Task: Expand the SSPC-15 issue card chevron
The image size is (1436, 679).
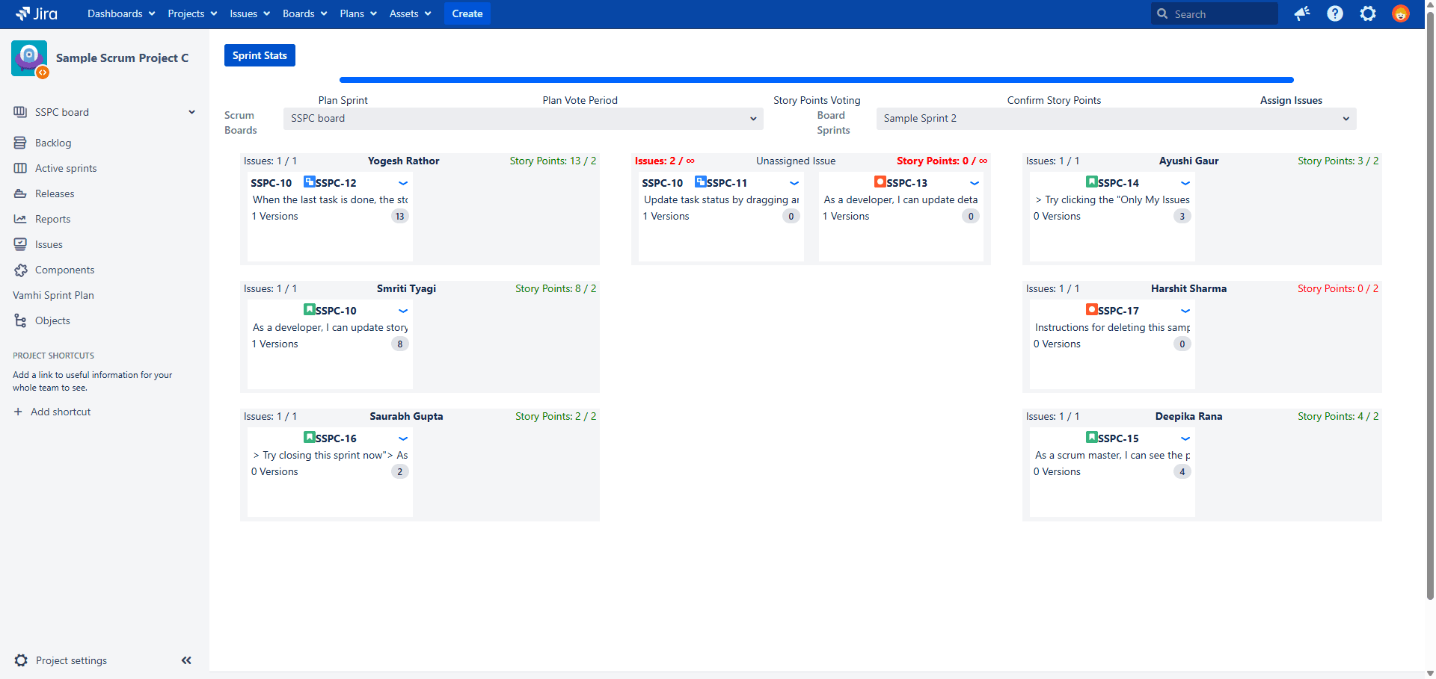Action: coord(1185,438)
